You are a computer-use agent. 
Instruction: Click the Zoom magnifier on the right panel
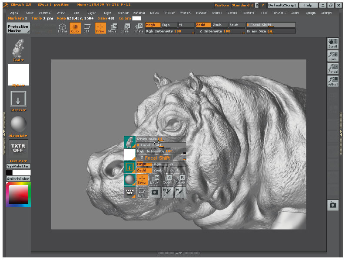point(333,56)
